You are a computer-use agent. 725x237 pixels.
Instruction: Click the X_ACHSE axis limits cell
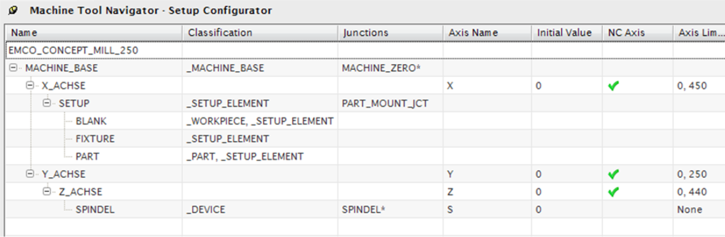pyautogui.click(x=699, y=86)
